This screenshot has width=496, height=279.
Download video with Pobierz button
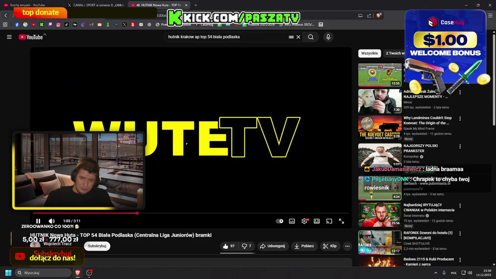tap(304, 246)
